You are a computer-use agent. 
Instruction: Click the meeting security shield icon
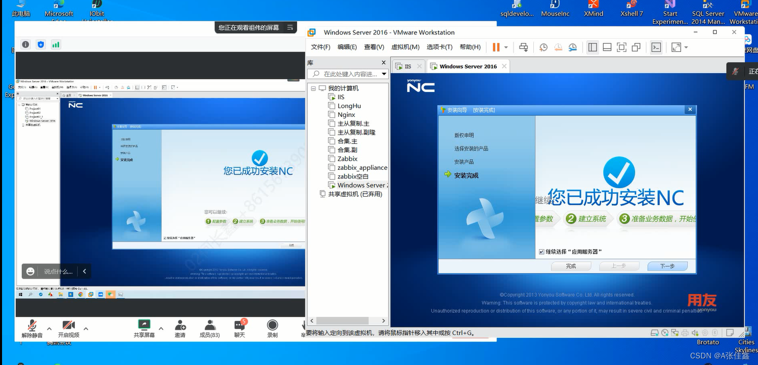tap(41, 45)
